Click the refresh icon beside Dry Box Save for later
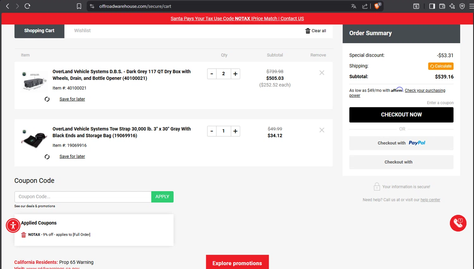The height and width of the screenshot is (269, 474). pyautogui.click(x=47, y=99)
